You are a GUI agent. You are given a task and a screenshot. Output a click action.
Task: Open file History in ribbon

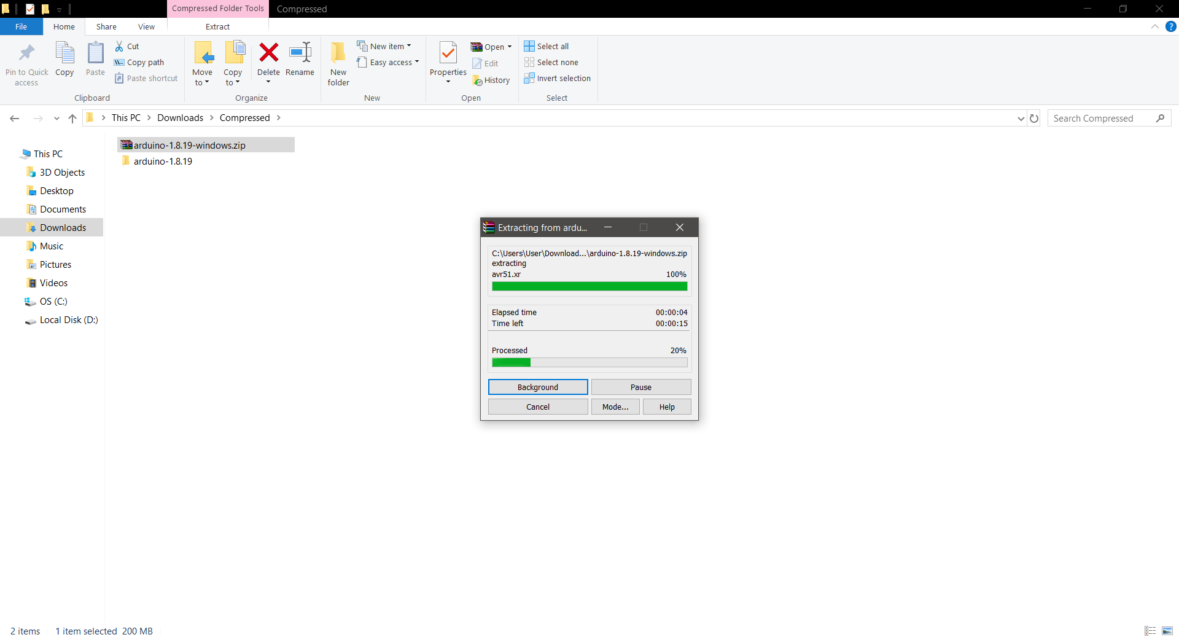point(491,80)
